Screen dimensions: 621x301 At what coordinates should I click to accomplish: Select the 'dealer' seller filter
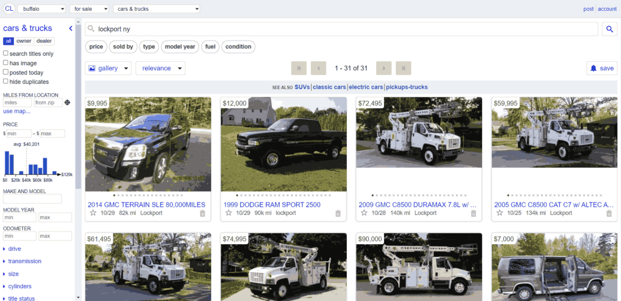[44, 41]
